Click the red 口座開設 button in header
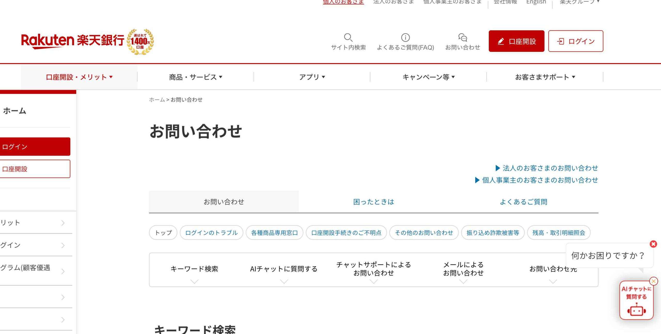The height and width of the screenshot is (334, 661). [516, 41]
